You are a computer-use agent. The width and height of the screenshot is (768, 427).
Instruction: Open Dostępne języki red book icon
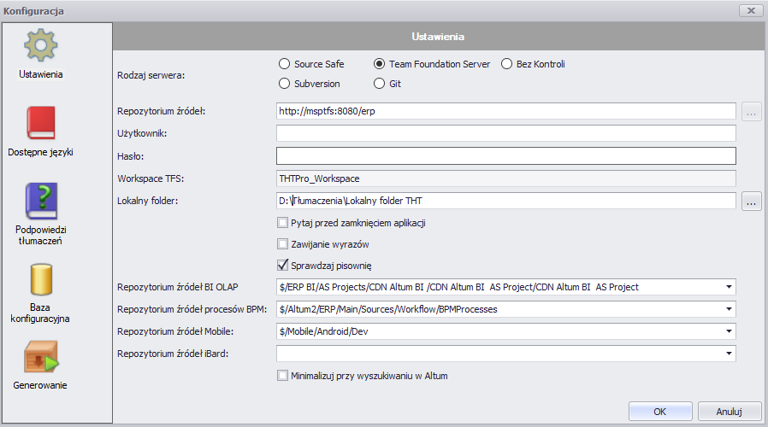click(x=41, y=123)
